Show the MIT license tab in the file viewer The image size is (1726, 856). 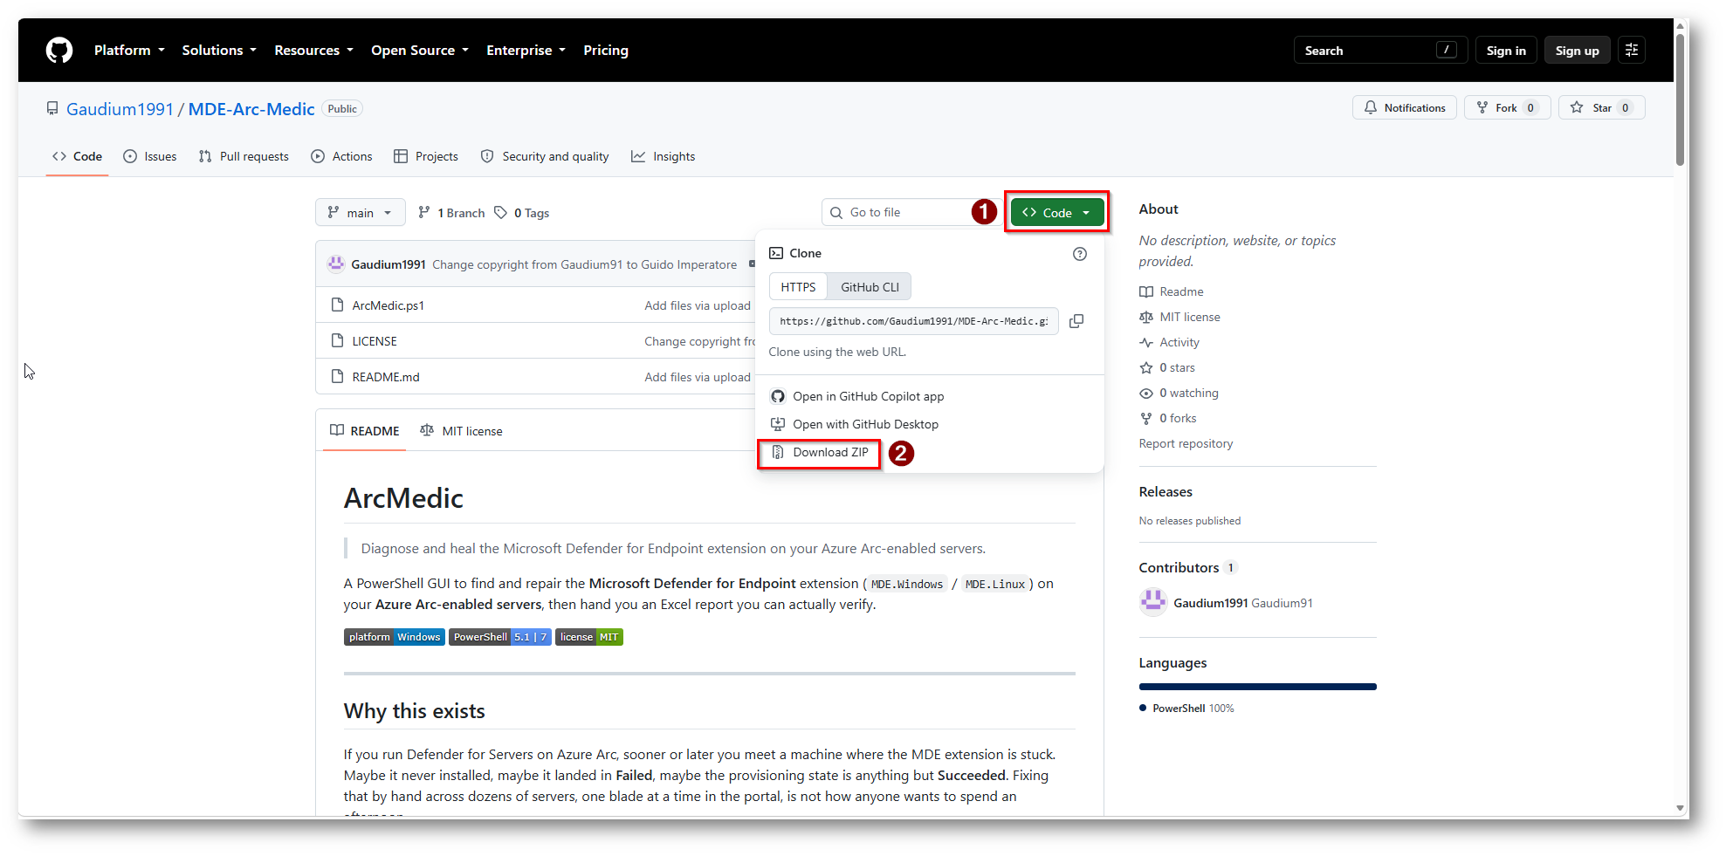point(461,431)
